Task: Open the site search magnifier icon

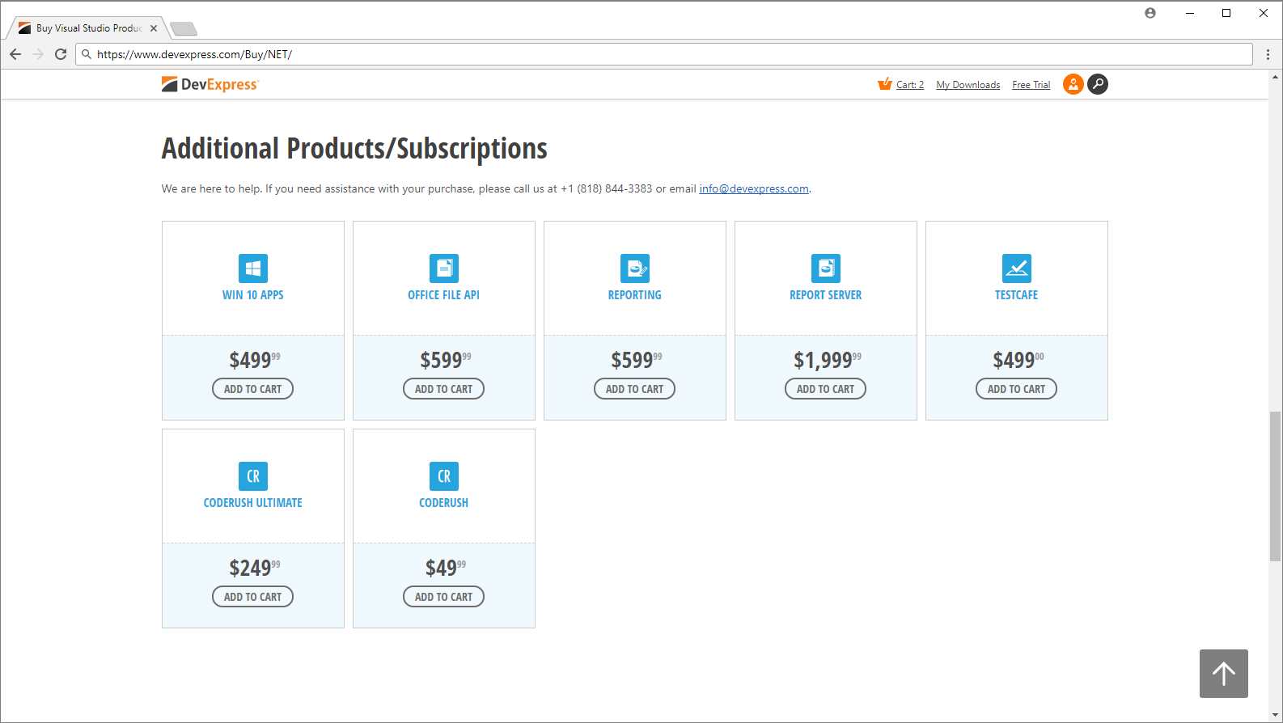Action: point(1098,84)
